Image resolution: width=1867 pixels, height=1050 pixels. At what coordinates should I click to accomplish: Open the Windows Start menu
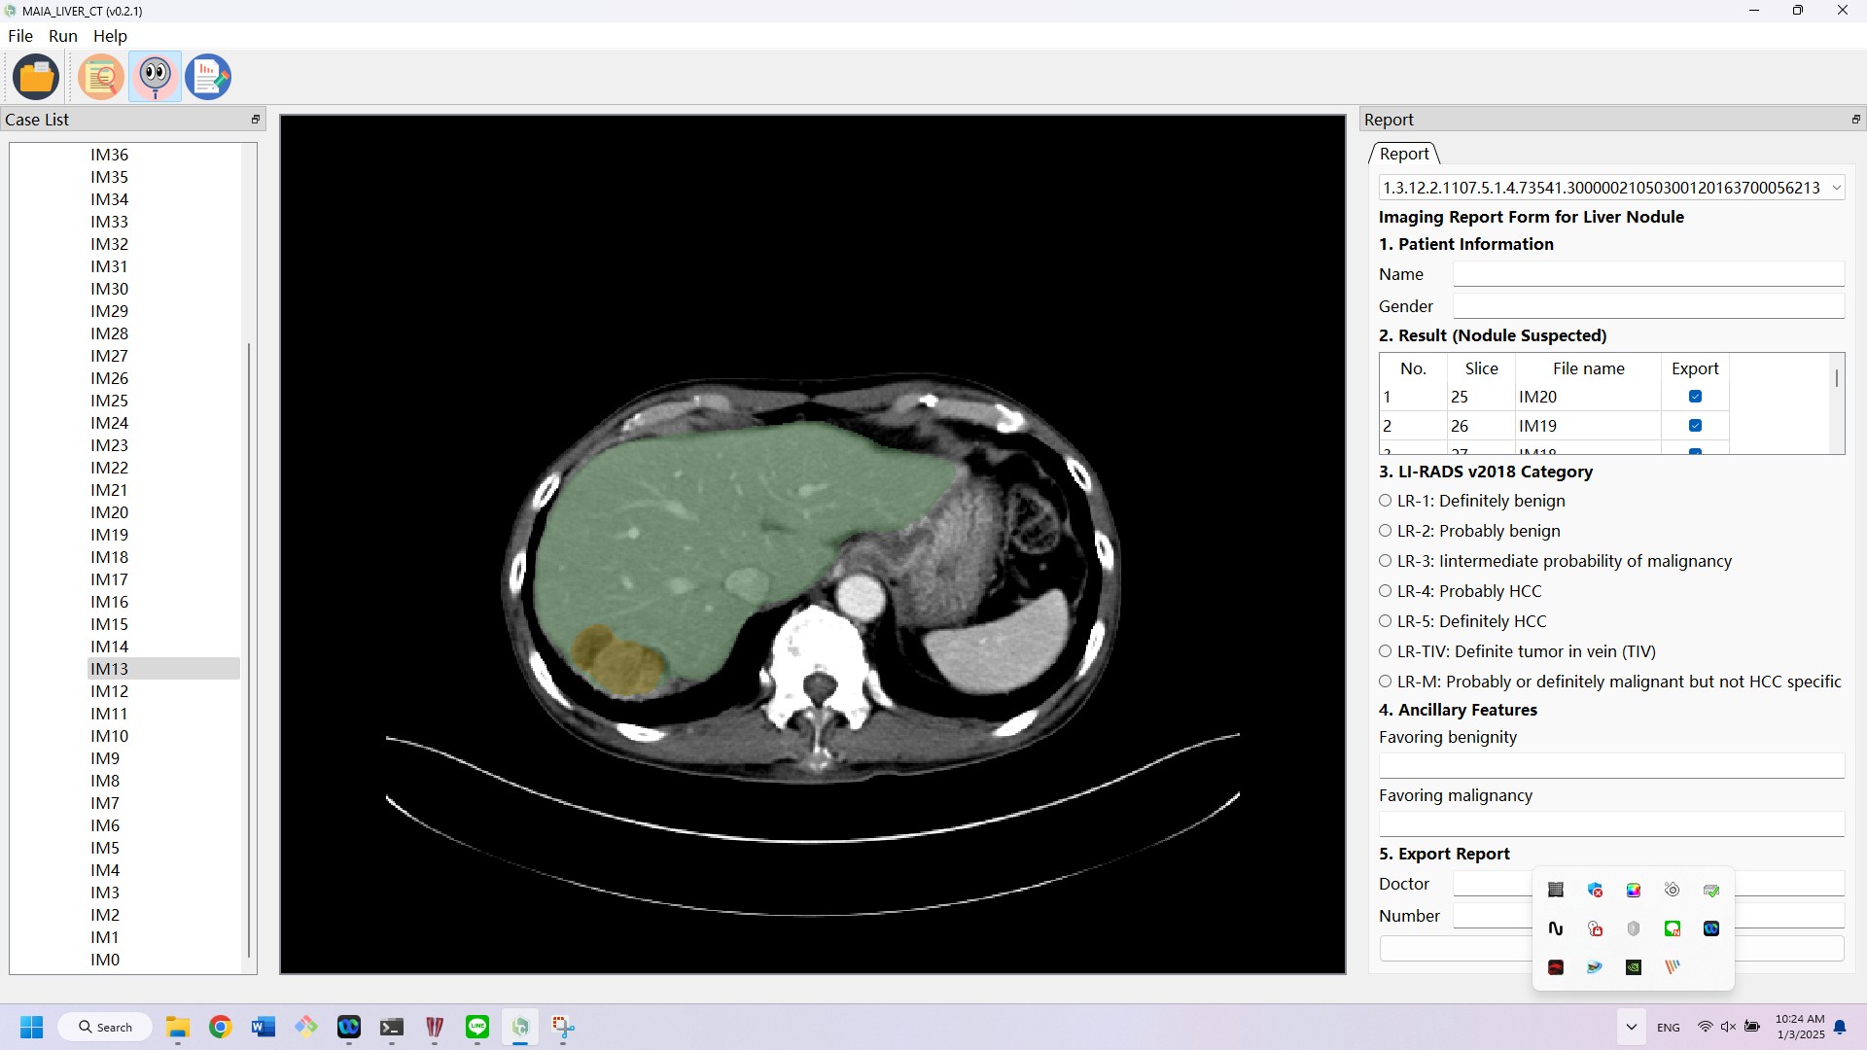click(x=32, y=1027)
